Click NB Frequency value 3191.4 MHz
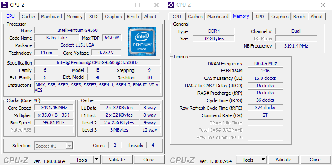The height and width of the screenshot is (165, 332). [296, 46]
